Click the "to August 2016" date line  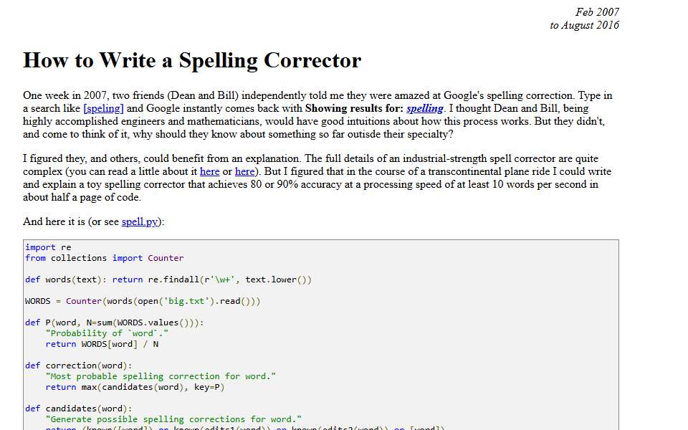point(585,25)
